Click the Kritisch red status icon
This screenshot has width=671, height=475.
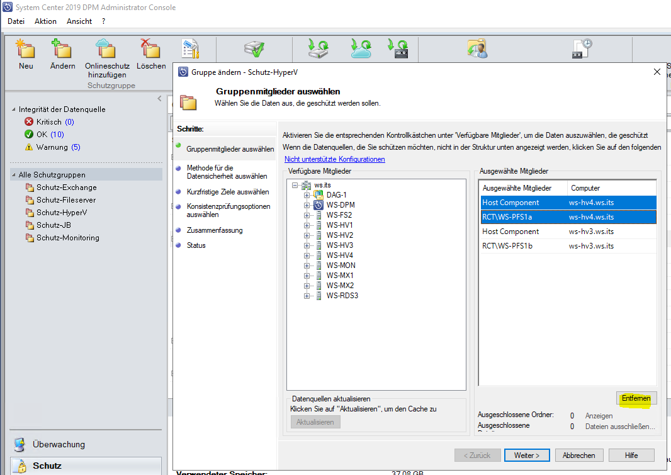click(29, 122)
